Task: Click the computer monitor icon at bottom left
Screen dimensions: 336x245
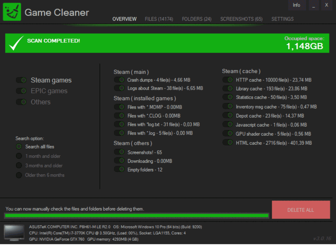Action: point(14,233)
